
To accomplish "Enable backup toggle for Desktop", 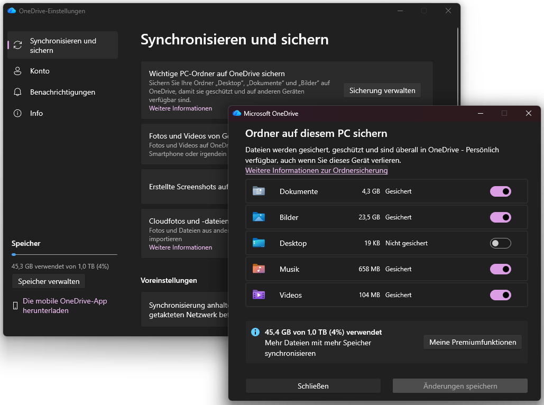I will [x=500, y=243].
